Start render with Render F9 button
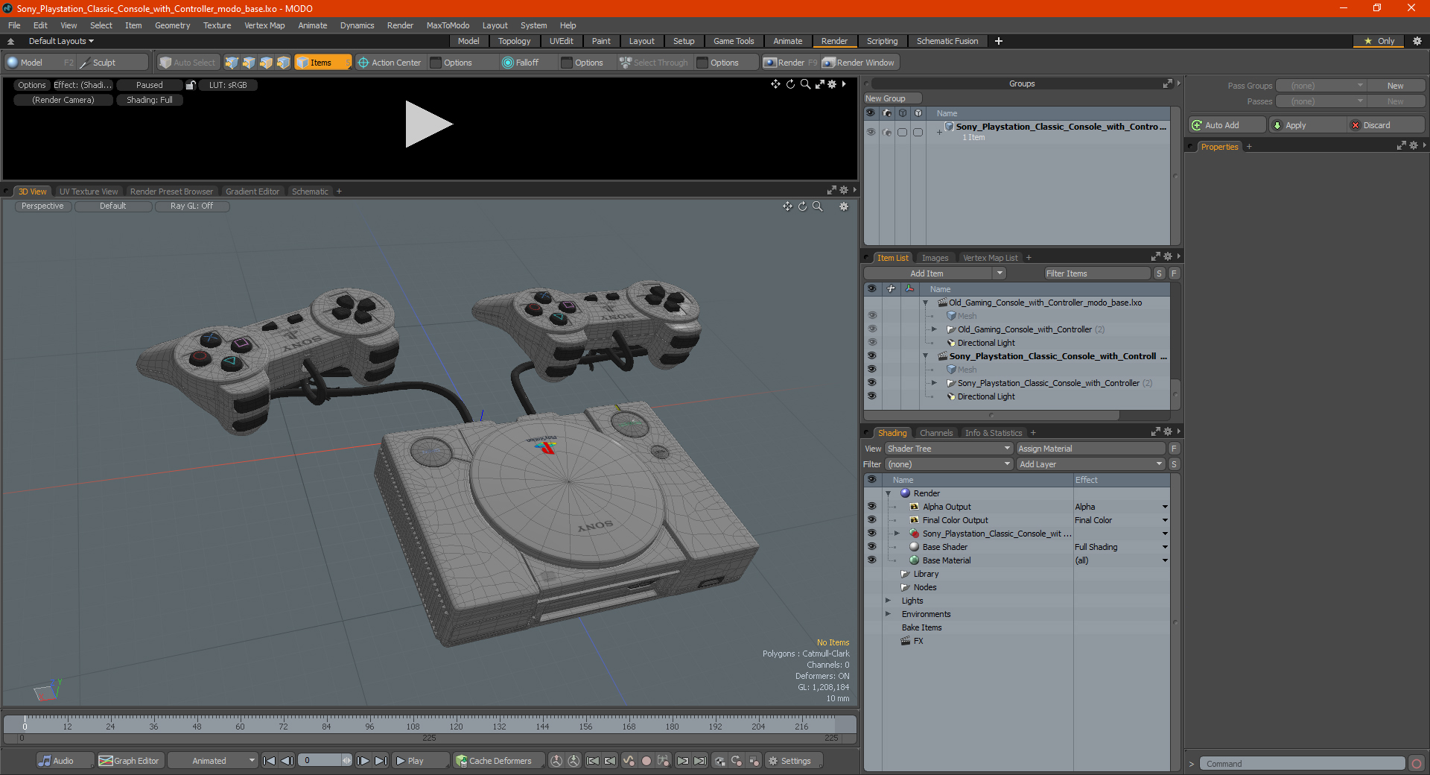The width and height of the screenshot is (1430, 775). 790,63
